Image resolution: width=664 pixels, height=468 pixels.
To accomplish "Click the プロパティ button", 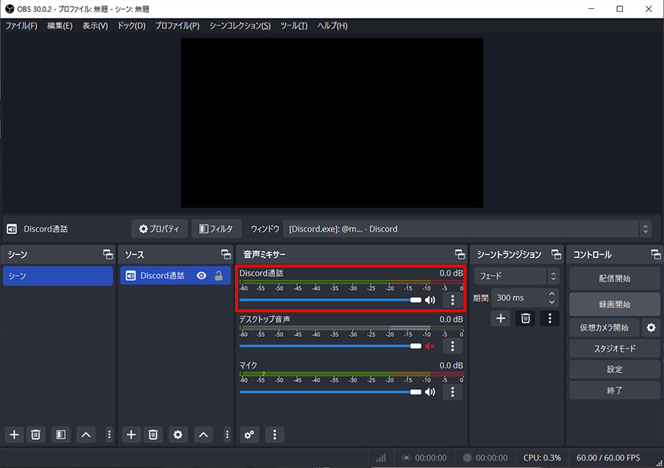I will pyautogui.click(x=159, y=229).
